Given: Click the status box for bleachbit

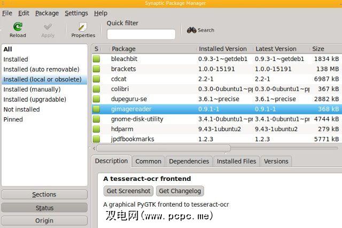Looking at the screenshot, I should 97,59.
